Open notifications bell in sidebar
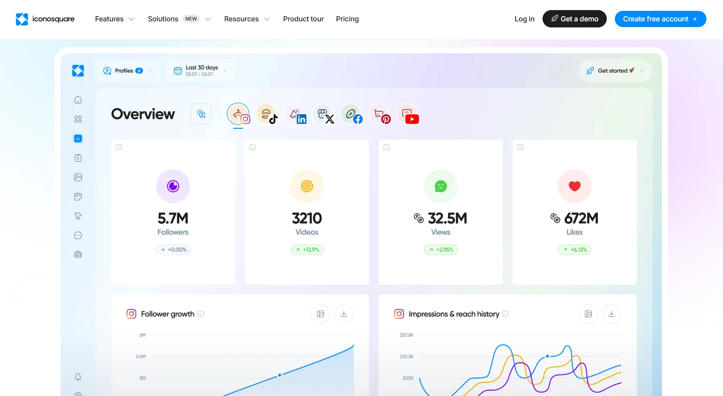Screen dimensions: 723x396 pyautogui.click(x=78, y=377)
